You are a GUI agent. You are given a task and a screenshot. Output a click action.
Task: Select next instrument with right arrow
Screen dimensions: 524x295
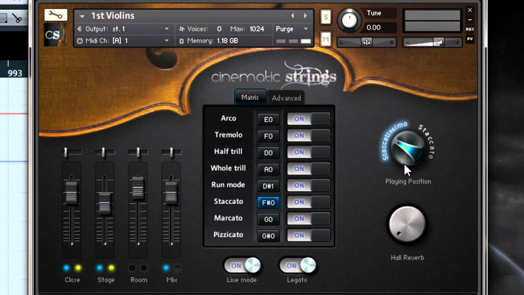pos(305,16)
